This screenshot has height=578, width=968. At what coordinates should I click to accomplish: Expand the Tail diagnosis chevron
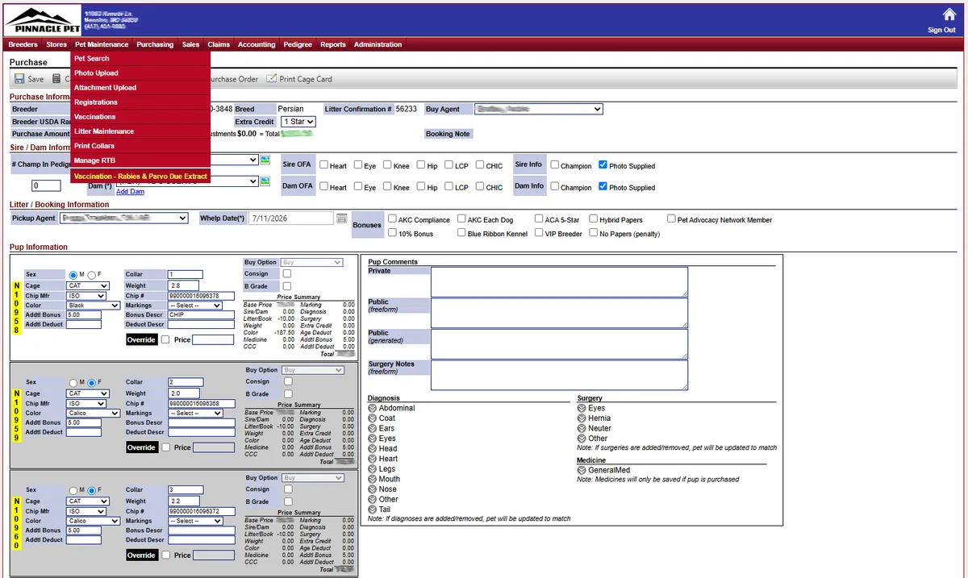coord(373,509)
